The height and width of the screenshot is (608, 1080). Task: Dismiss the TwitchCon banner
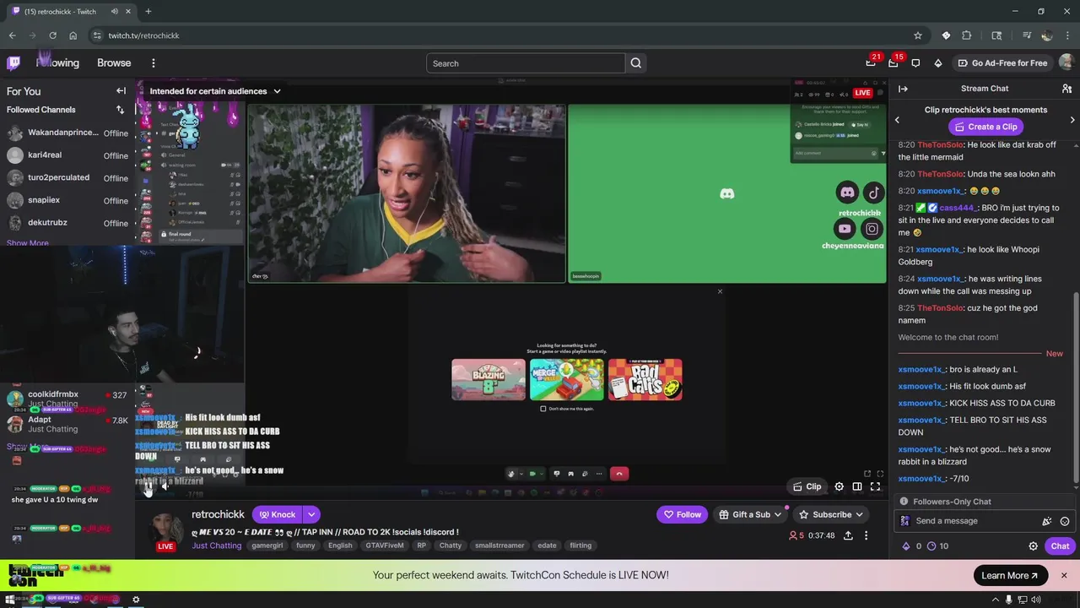point(1063,576)
